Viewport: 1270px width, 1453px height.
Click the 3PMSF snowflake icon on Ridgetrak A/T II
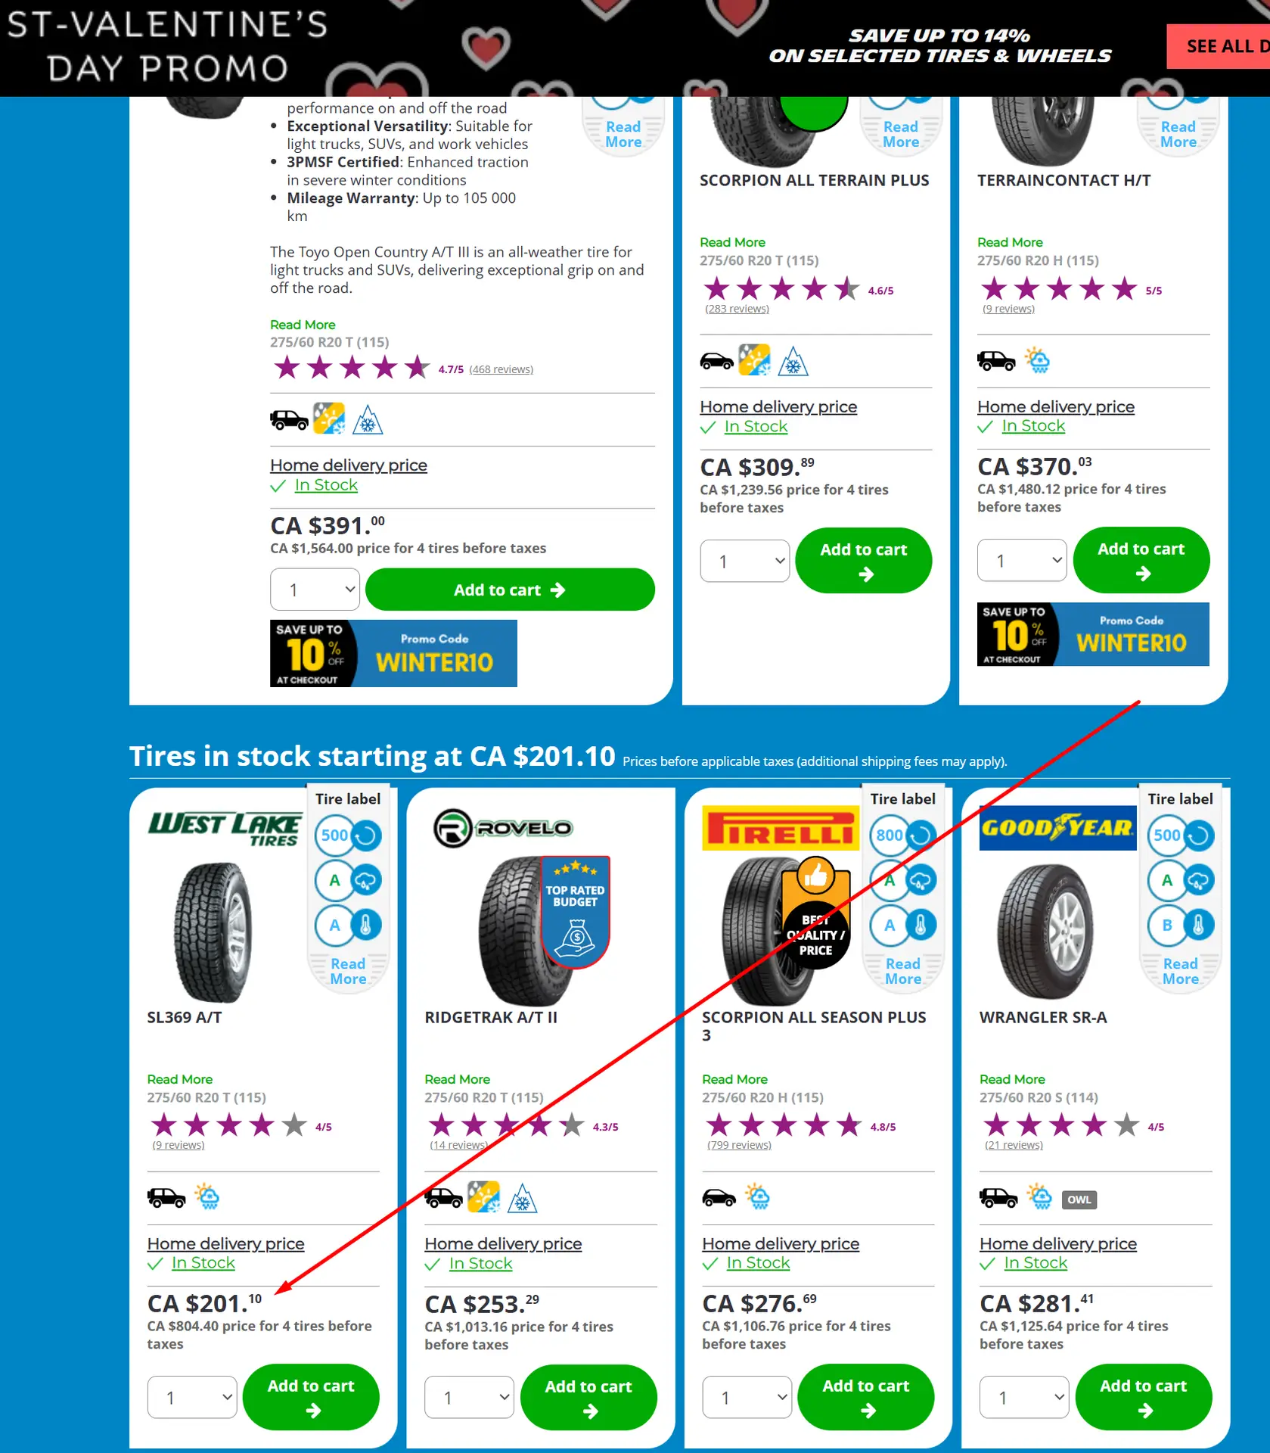pos(522,1198)
